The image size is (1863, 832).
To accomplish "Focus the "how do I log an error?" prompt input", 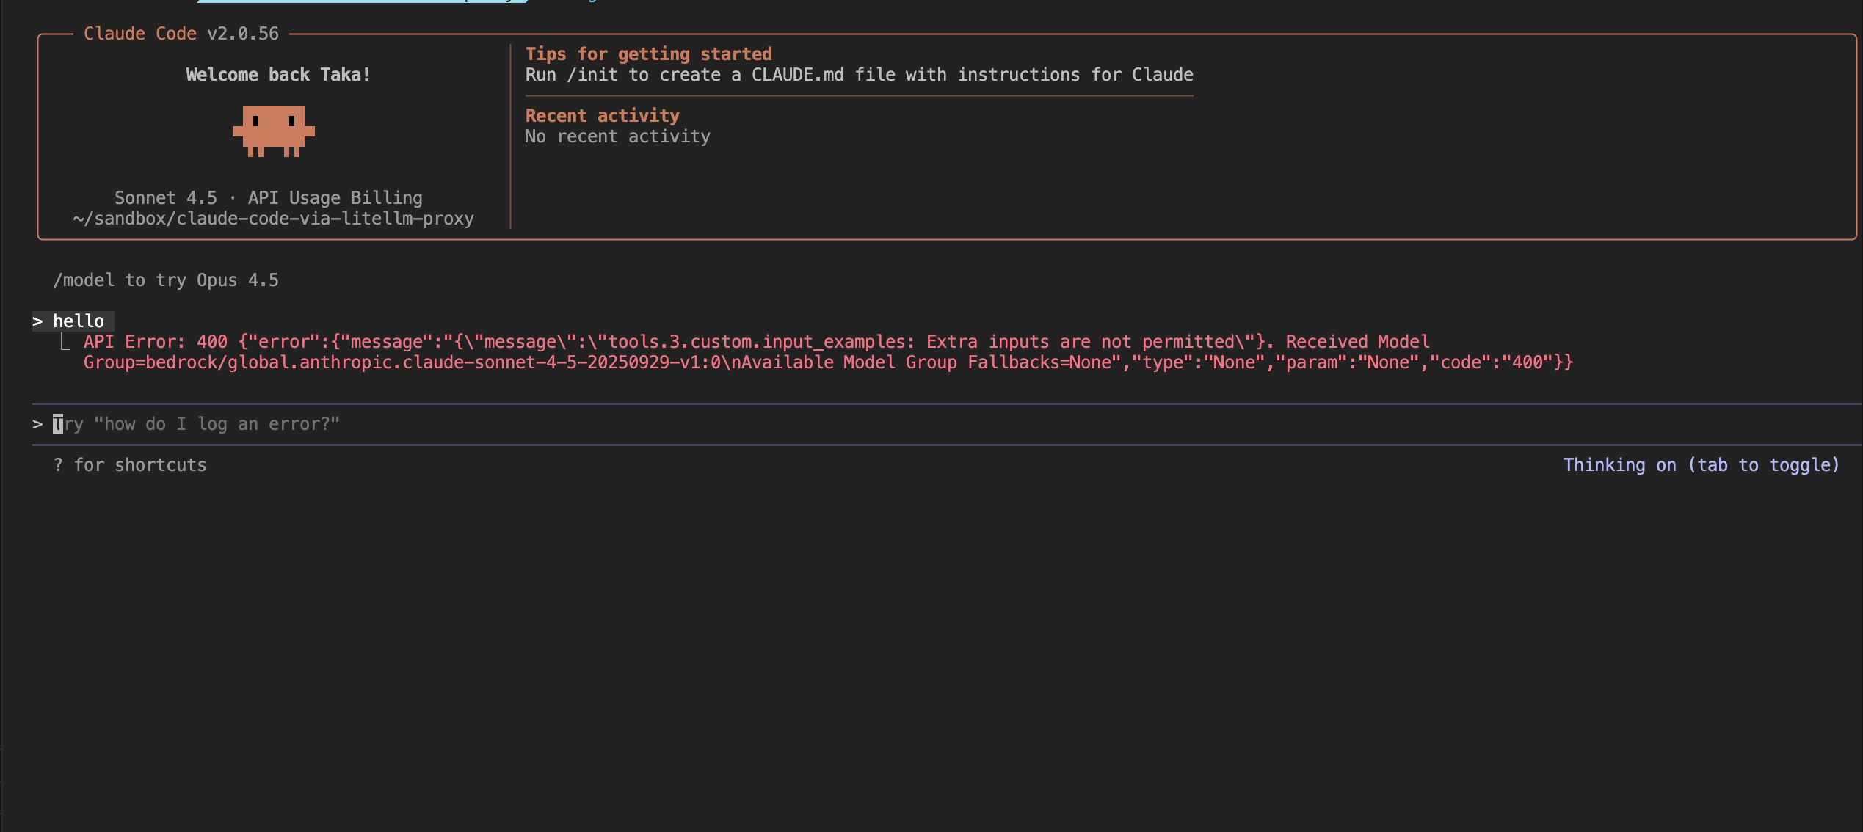I will click(217, 424).
